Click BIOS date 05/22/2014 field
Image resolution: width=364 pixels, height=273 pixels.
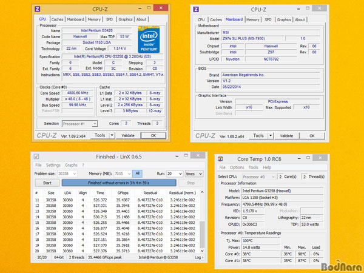[271, 87]
